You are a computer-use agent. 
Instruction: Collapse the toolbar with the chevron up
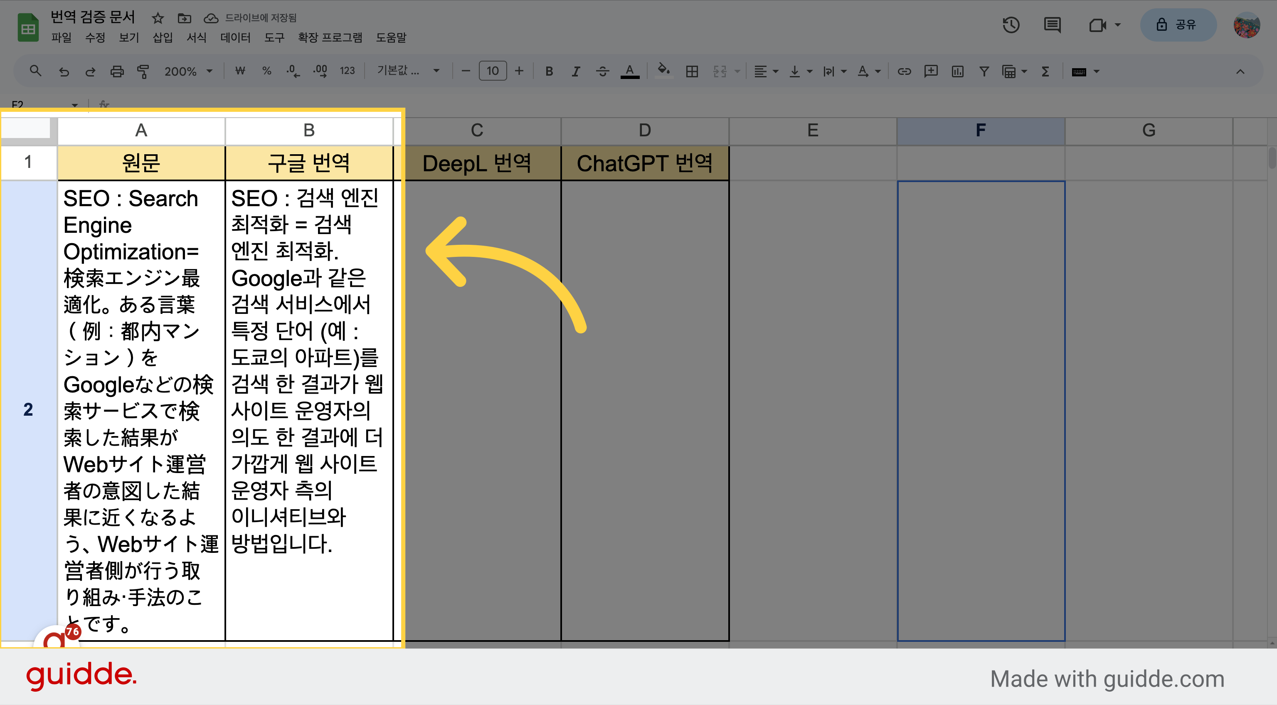click(1240, 71)
